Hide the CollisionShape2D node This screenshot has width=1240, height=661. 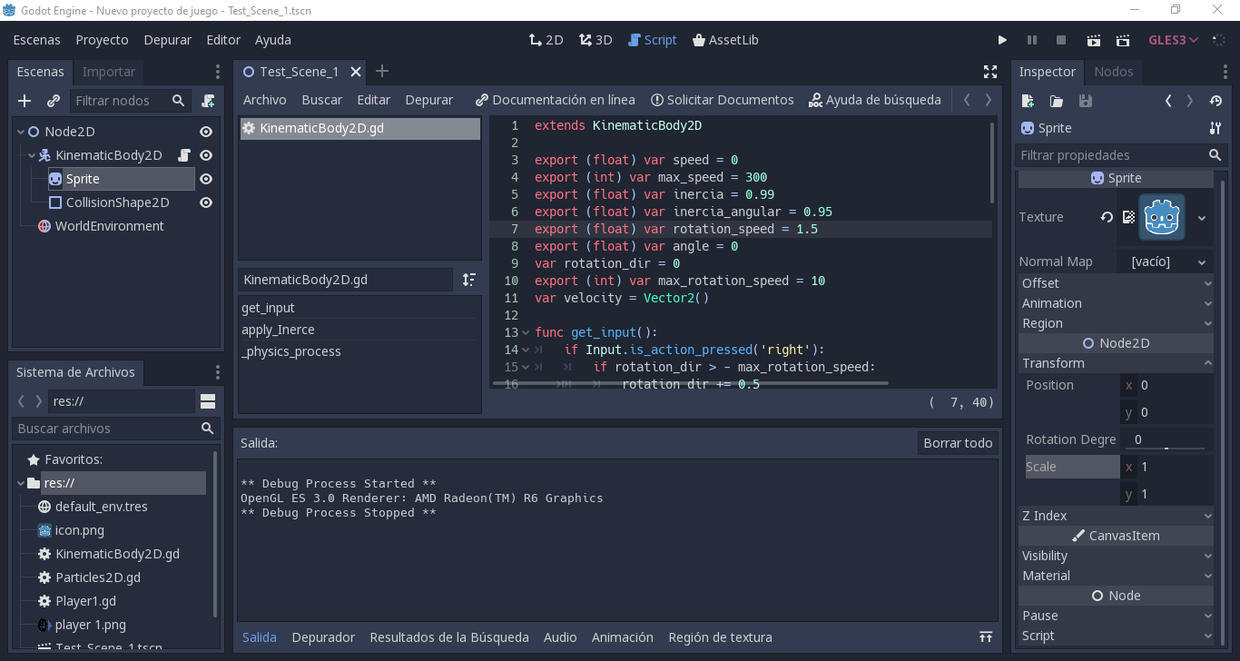[x=206, y=202]
